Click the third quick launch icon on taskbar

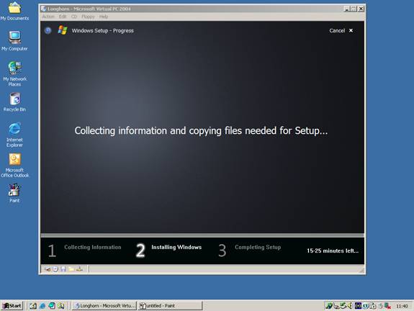click(52, 306)
